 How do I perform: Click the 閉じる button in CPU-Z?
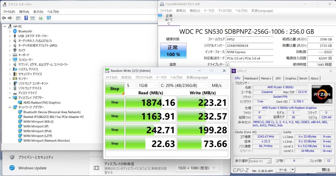pos(326,170)
